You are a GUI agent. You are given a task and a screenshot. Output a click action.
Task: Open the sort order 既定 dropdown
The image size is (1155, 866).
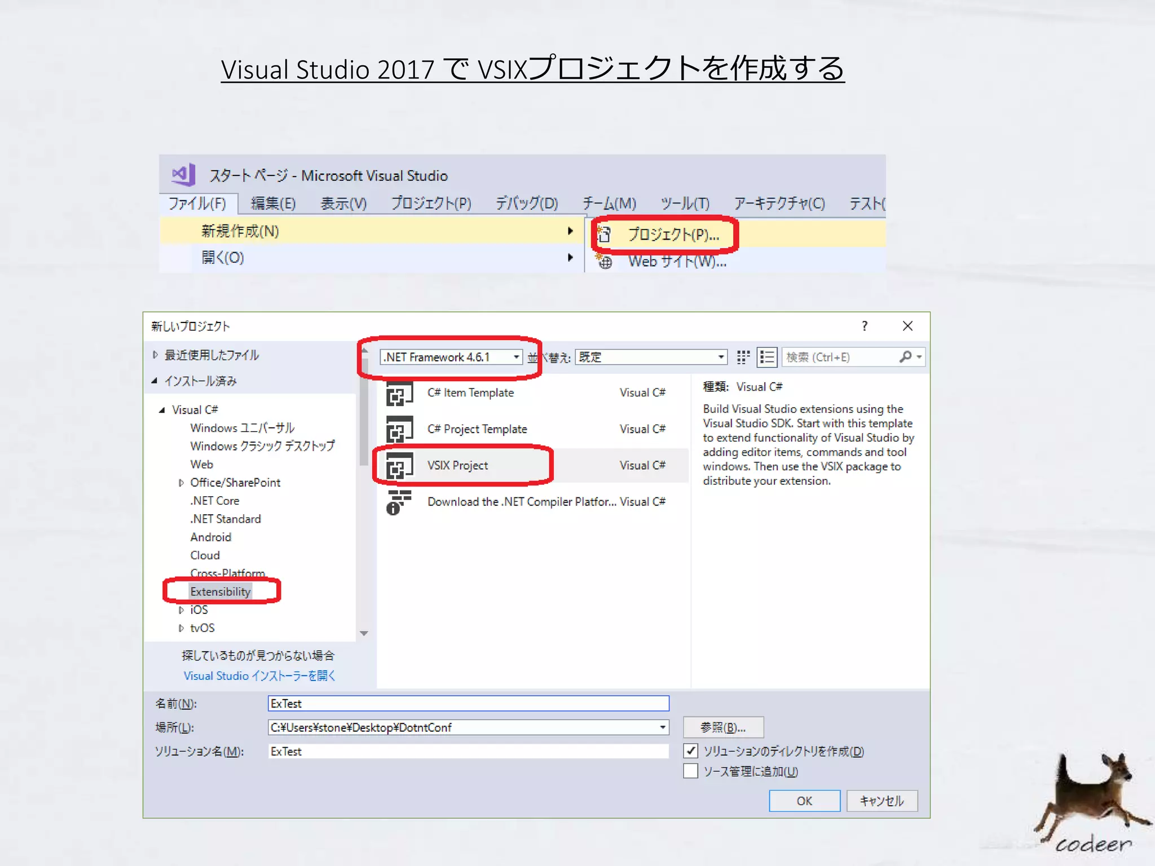coord(651,357)
